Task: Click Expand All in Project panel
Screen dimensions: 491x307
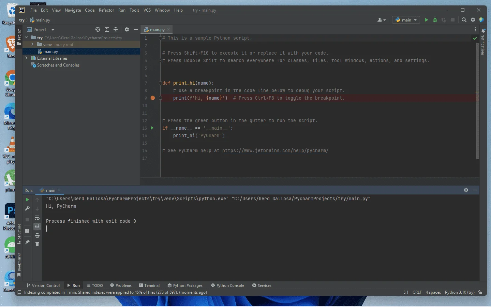Action: tap(107, 30)
